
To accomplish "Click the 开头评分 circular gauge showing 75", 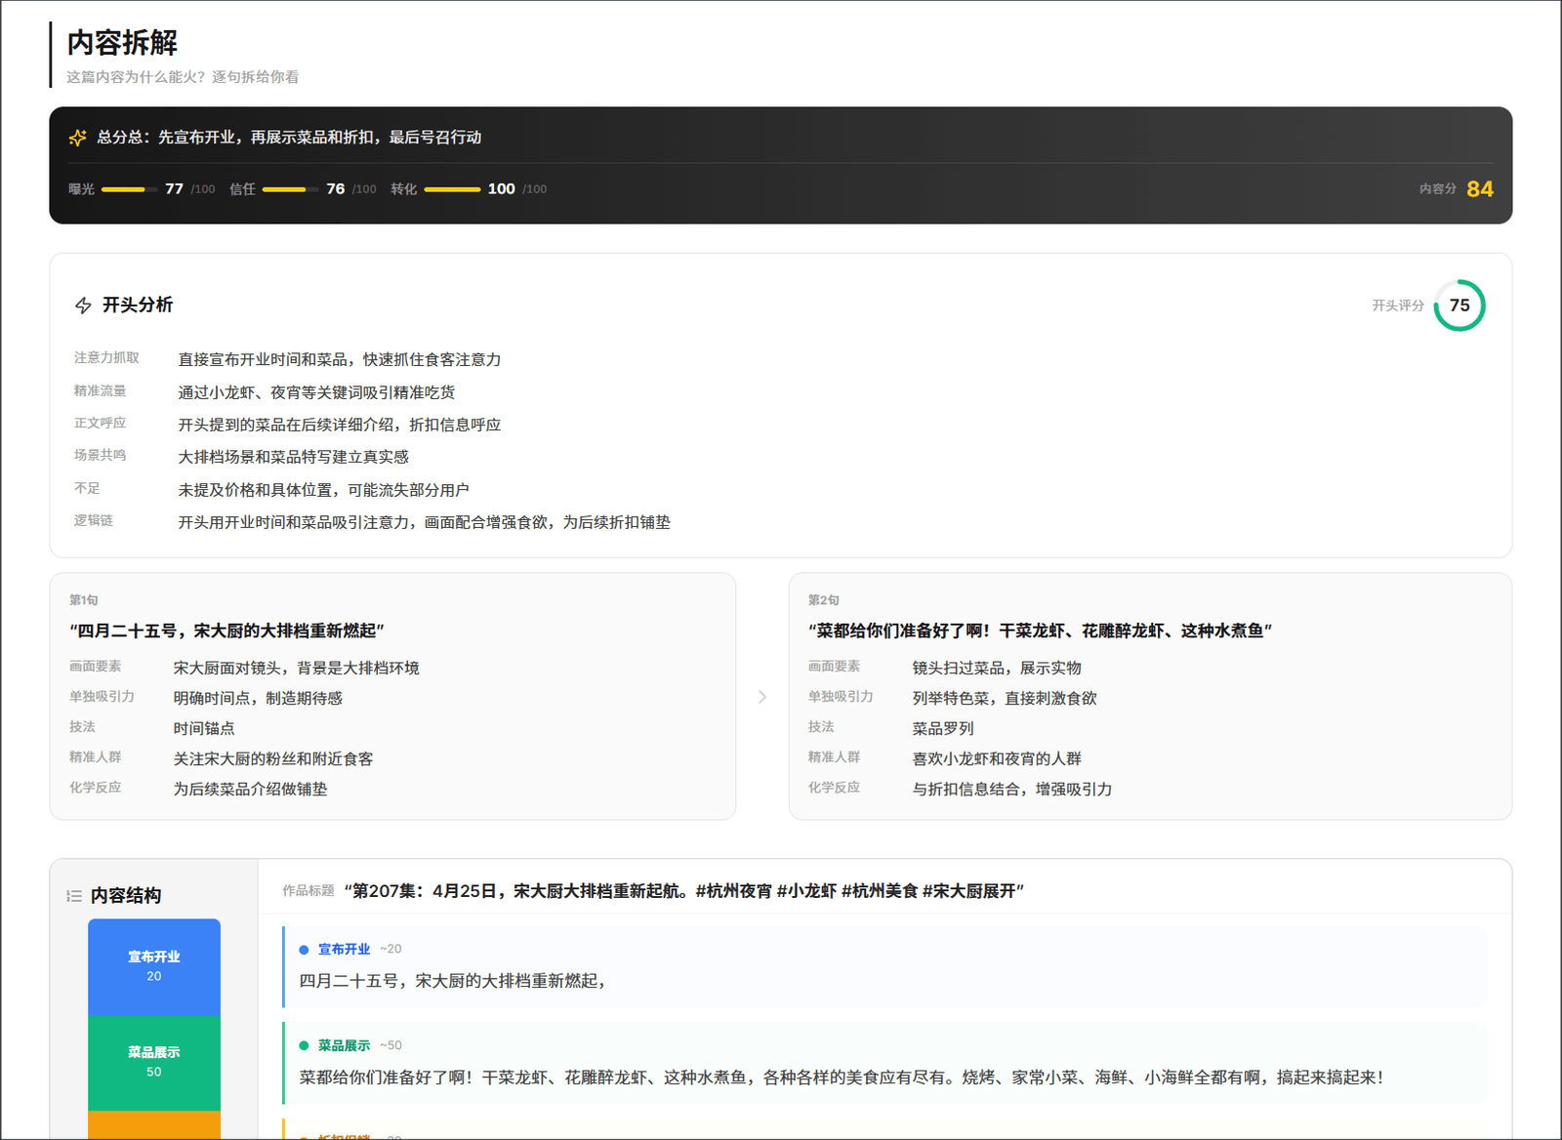I will click(1459, 305).
